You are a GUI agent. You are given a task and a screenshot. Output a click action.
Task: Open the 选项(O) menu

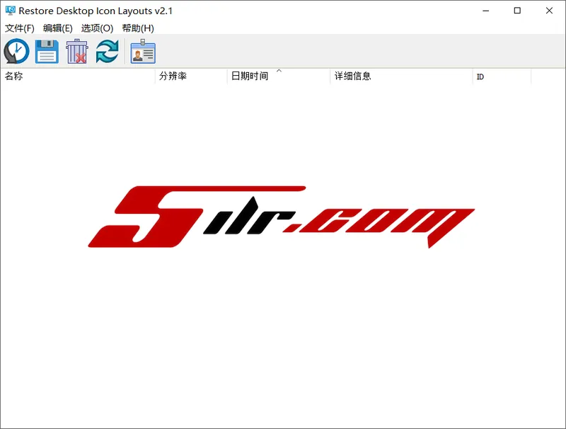tap(97, 28)
